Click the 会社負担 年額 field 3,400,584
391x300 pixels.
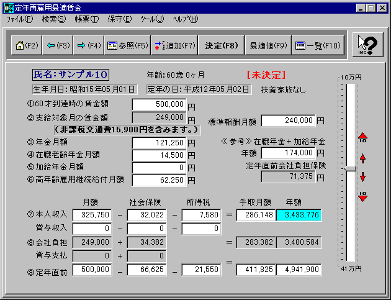(299, 242)
